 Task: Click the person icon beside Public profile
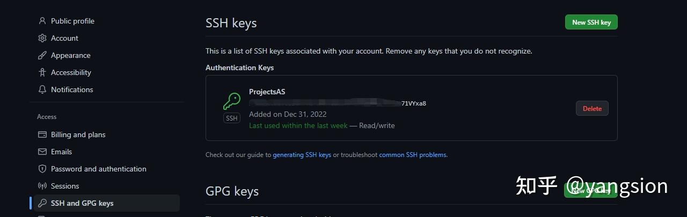[42, 21]
